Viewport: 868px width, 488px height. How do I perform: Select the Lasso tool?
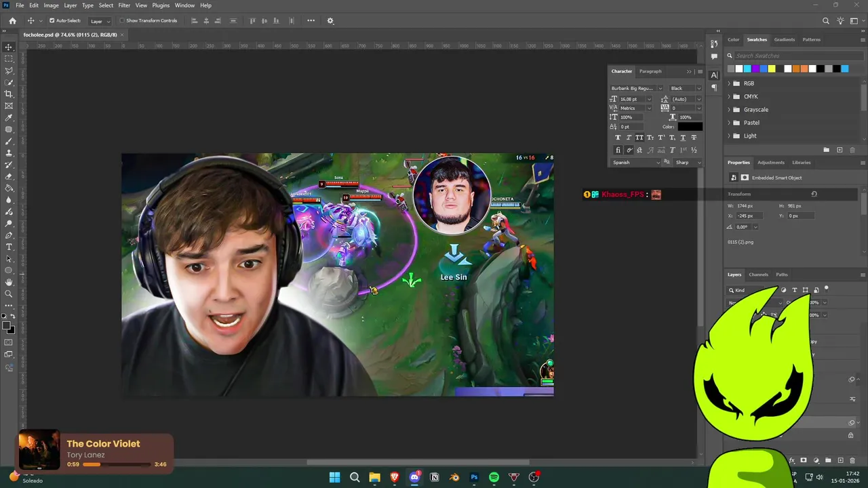[x=9, y=70]
